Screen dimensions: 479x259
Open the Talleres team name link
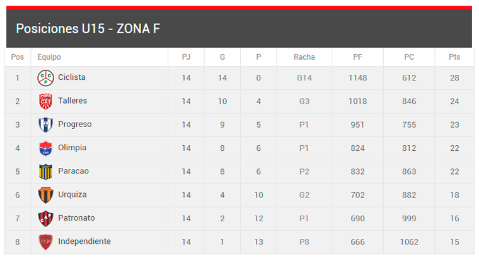click(72, 101)
